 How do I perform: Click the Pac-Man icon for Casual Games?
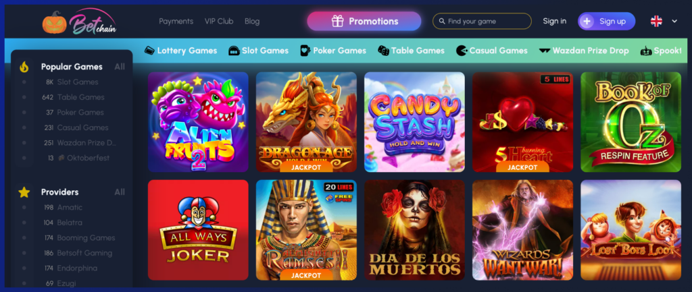[462, 51]
